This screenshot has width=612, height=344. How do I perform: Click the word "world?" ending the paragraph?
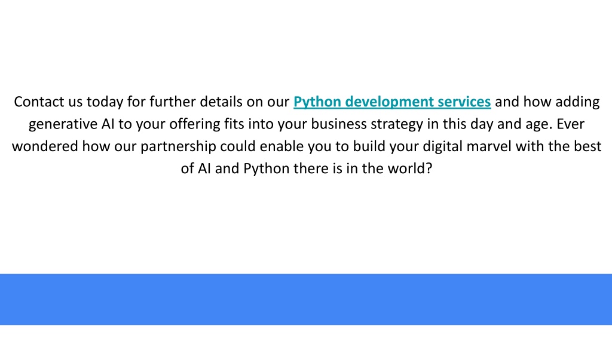(x=410, y=168)
